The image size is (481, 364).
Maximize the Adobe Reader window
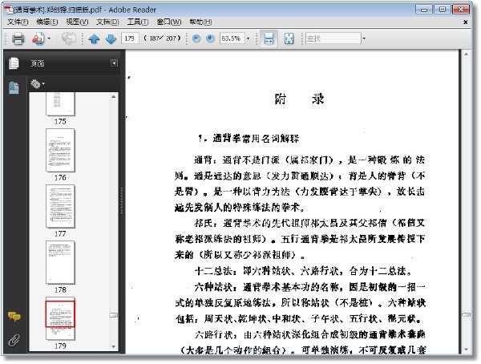443,10
